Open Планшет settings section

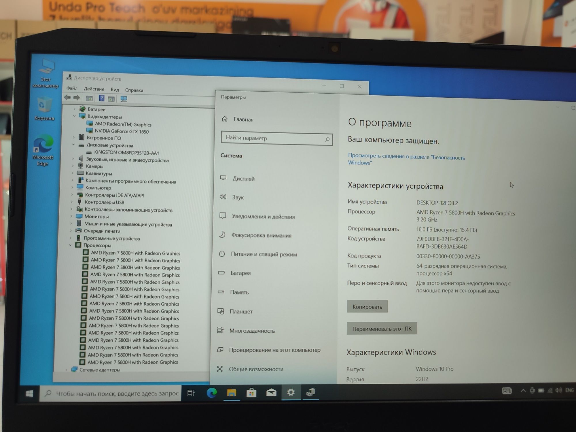pos(235,311)
